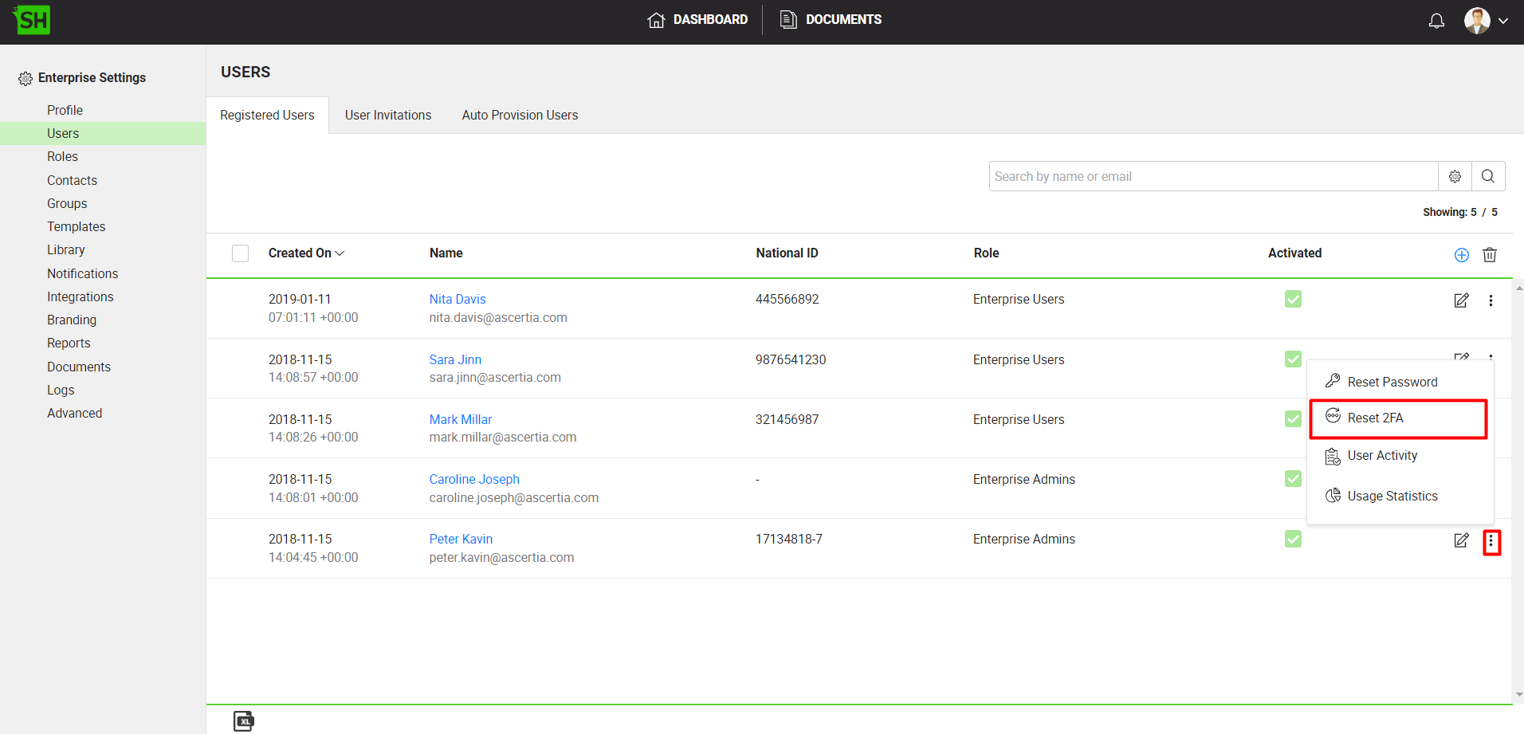Toggle Peter Kavin activated checkbox

click(x=1293, y=539)
